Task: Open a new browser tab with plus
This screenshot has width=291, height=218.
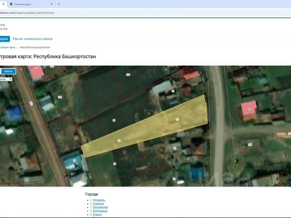Action: [59, 4]
